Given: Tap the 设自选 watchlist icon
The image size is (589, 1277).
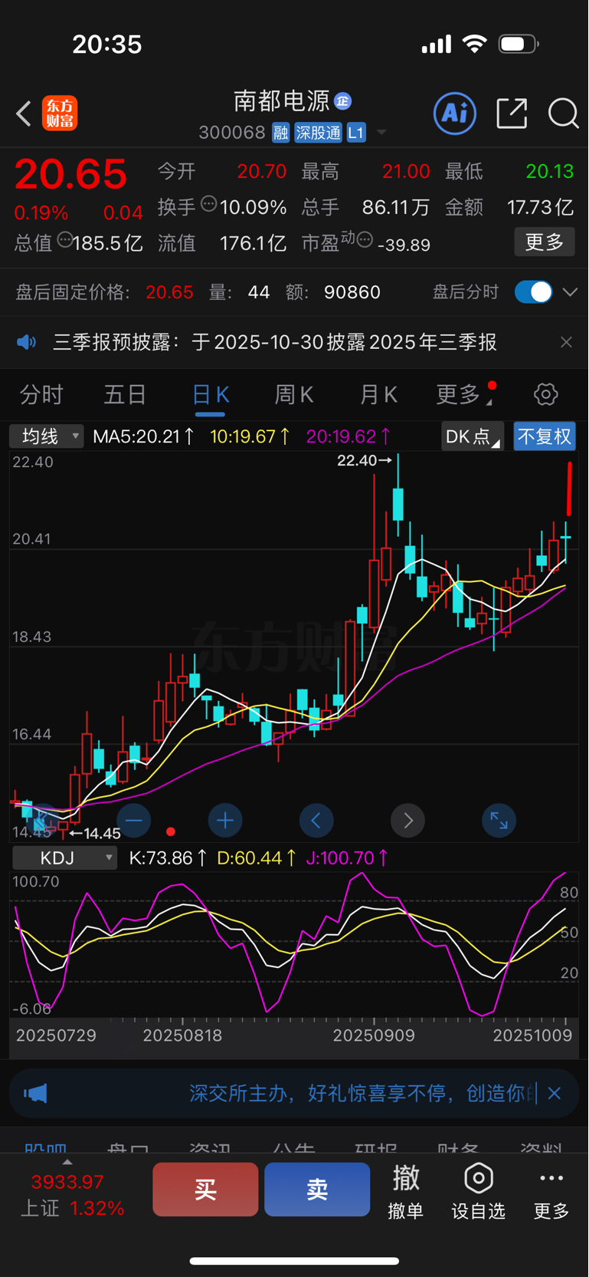Looking at the screenshot, I should click(x=479, y=1192).
